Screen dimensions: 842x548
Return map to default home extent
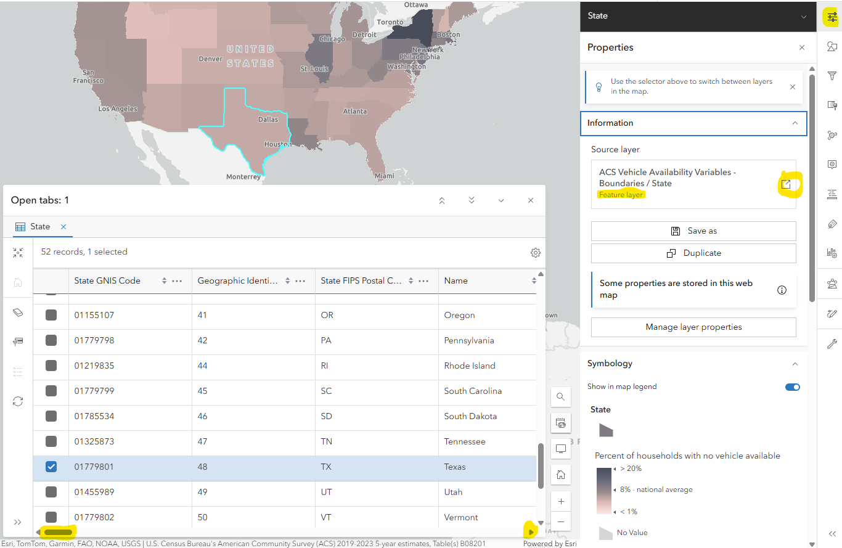coord(560,475)
